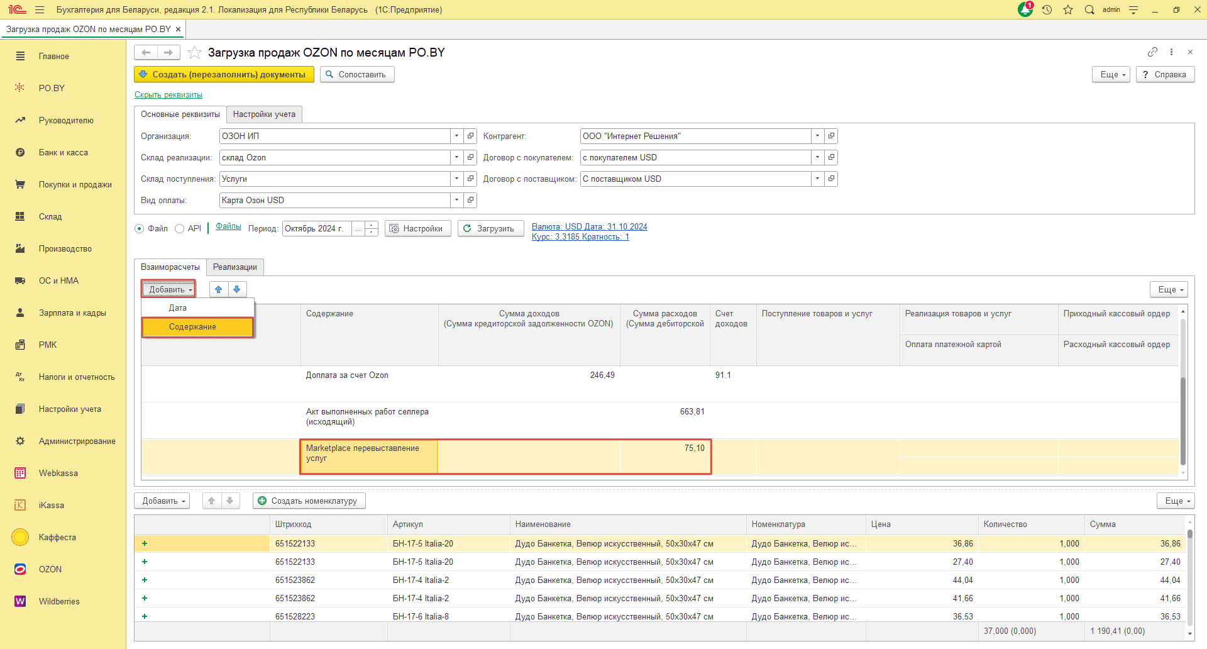The width and height of the screenshot is (1207, 649).
Task: Expand Вид оплаты dropdown
Action: (x=457, y=200)
